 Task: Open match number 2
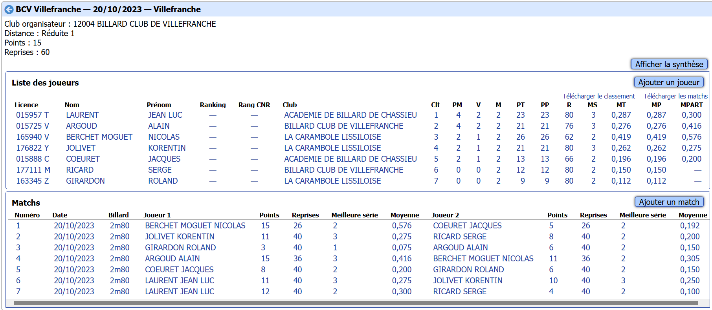[x=18, y=237]
